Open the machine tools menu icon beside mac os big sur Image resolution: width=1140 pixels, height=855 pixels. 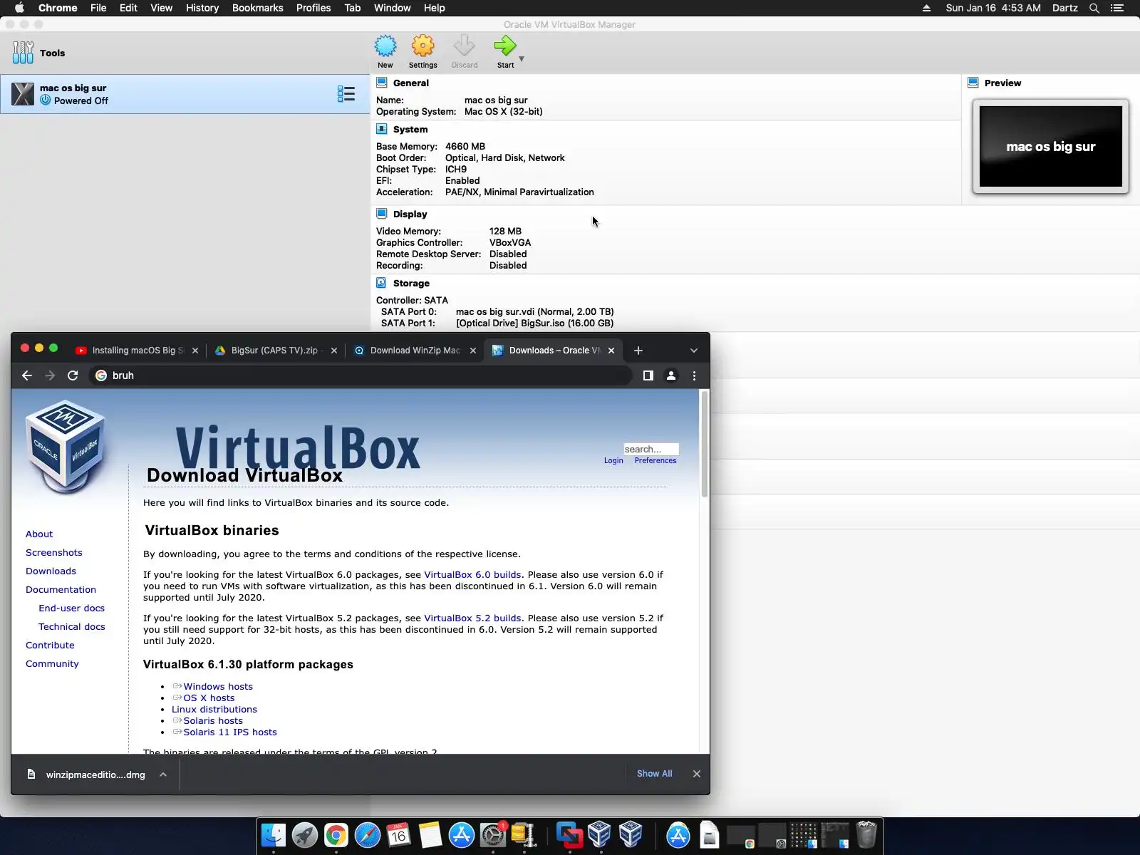coord(346,94)
